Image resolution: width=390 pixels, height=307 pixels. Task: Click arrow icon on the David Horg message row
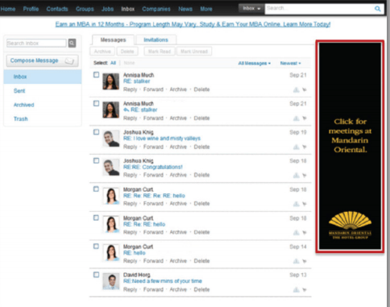coord(305,289)
